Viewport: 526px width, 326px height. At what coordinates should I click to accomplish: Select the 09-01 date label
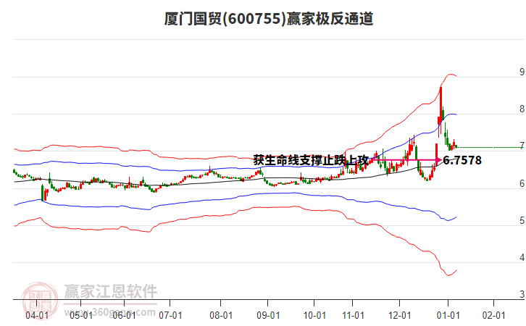click(268, 315)
